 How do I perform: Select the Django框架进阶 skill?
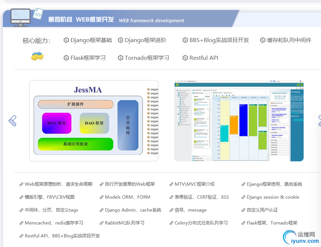(x=146, y=40)
